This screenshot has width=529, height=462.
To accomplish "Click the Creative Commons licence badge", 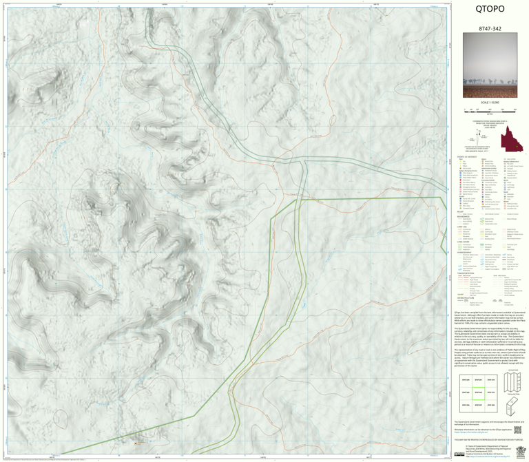I will [x=459, y=454].
